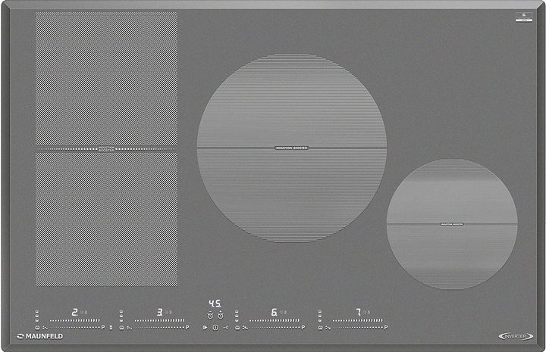This screenshot has height=352, width=546.
Task: Tap the pot icon for zone 2
Action: pos(37,328)
